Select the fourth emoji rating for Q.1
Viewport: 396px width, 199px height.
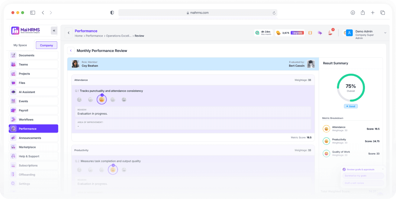[113, 100]
